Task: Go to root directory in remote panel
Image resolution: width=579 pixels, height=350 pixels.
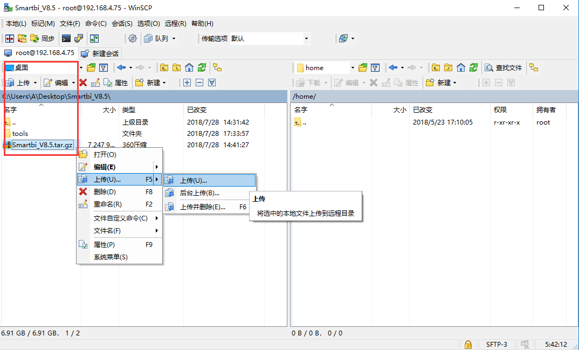Action: point(449,67)
